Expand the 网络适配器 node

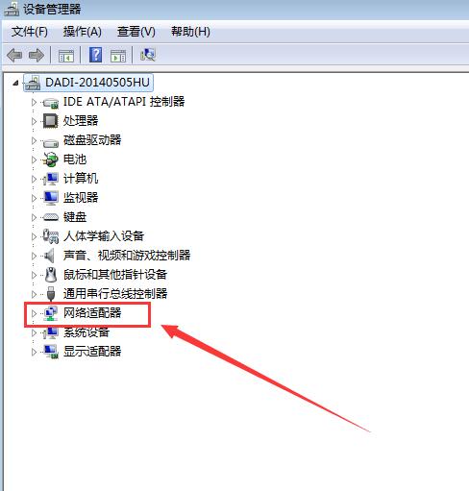pos(34,313)
